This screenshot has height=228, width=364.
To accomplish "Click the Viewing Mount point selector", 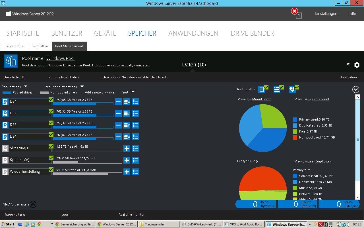I will (261, 99).
